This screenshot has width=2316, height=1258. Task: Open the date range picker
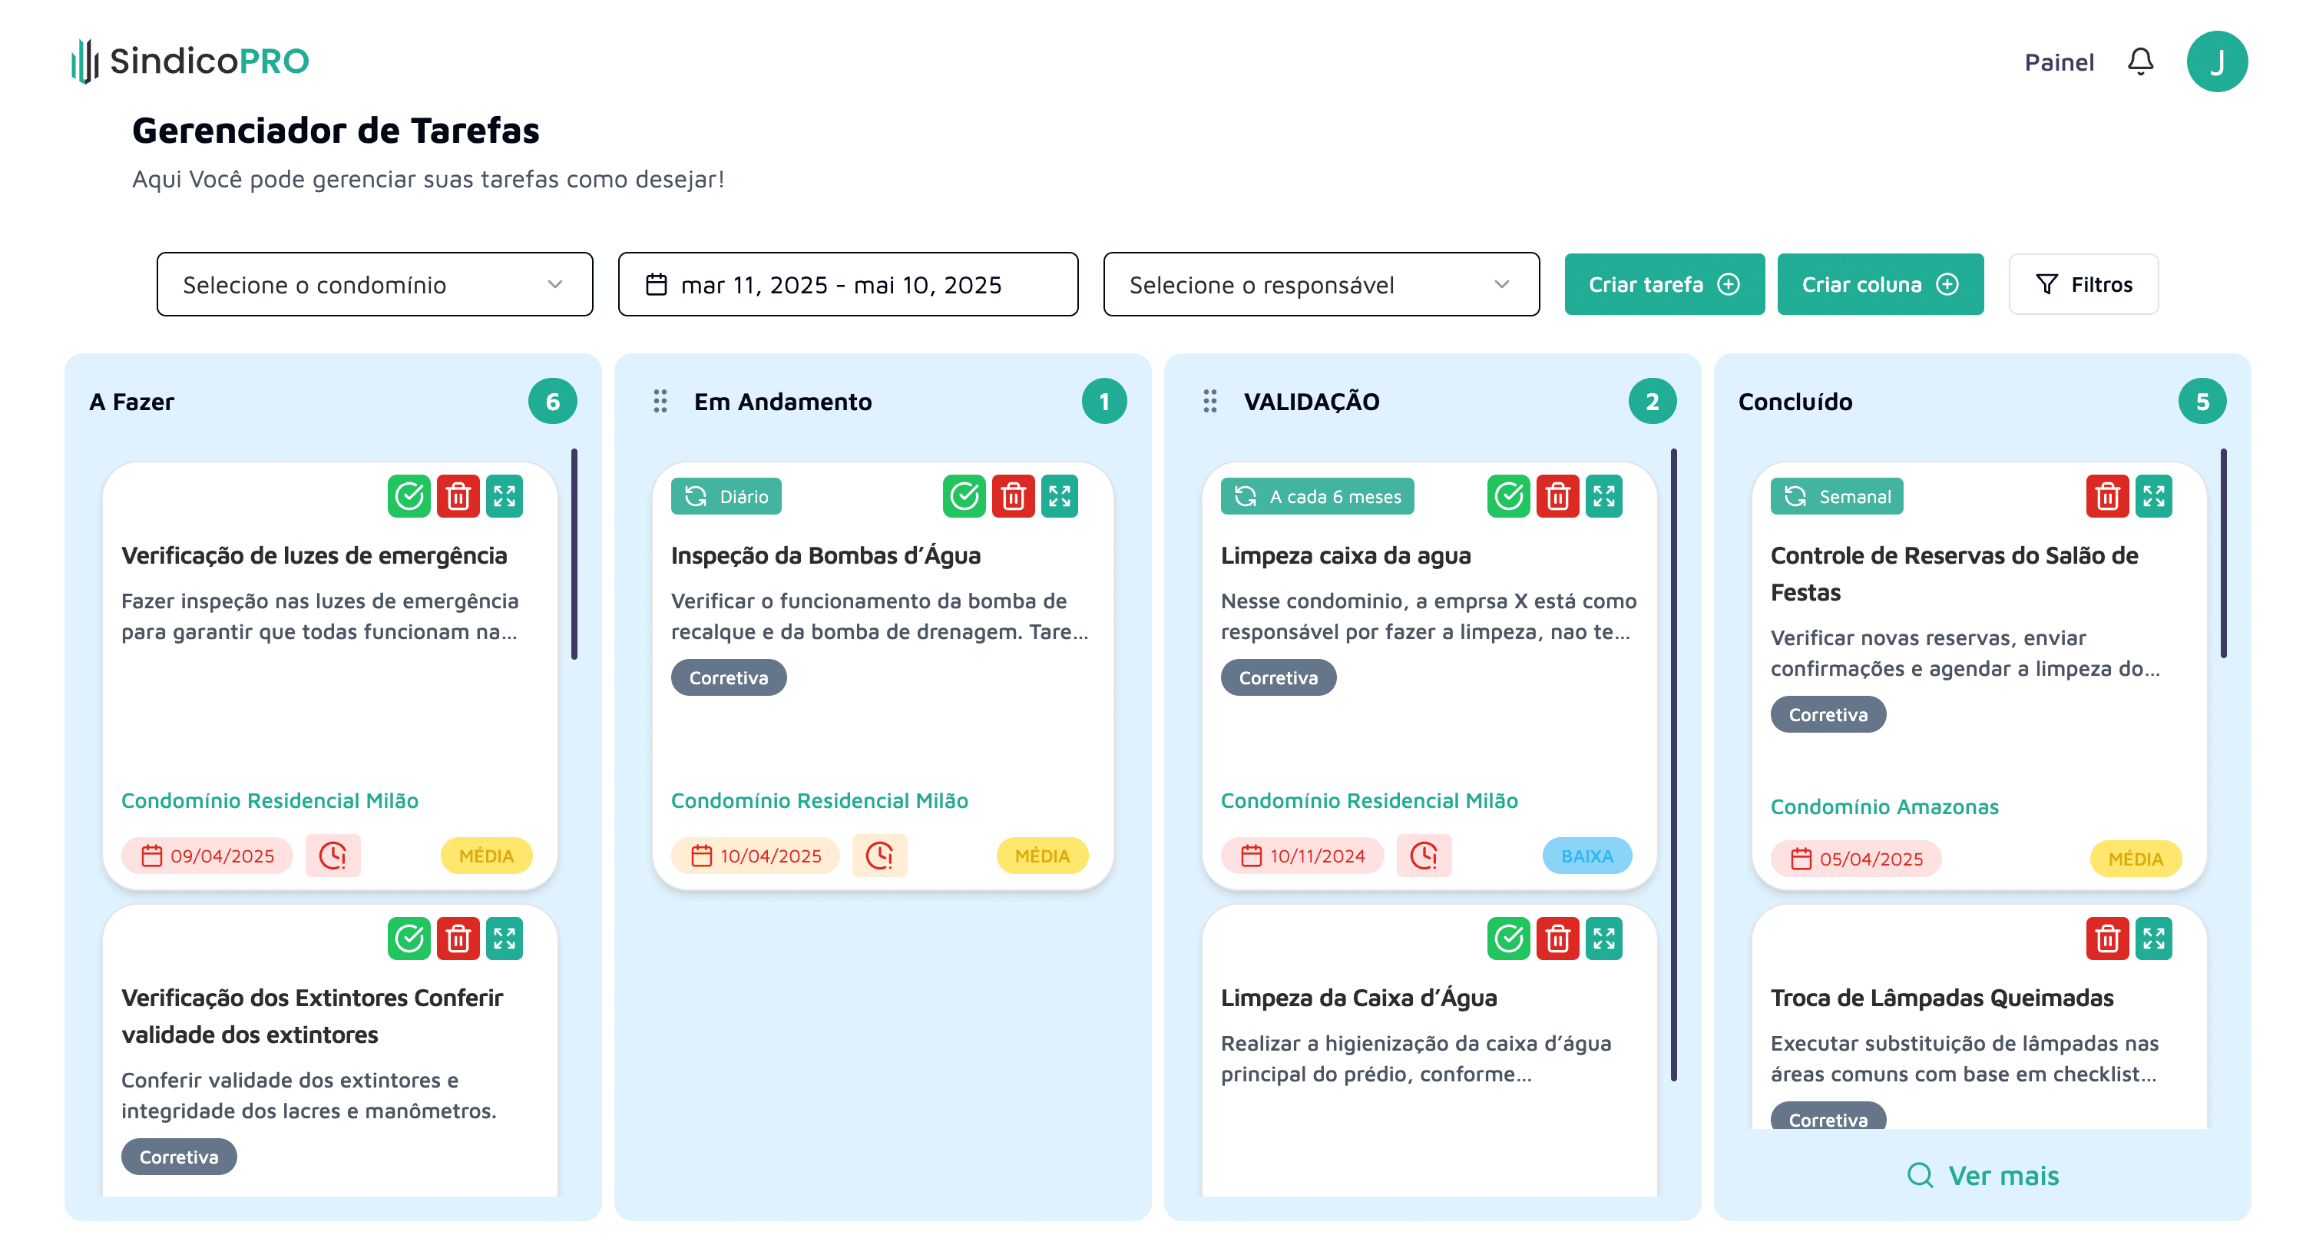(846, 284)
